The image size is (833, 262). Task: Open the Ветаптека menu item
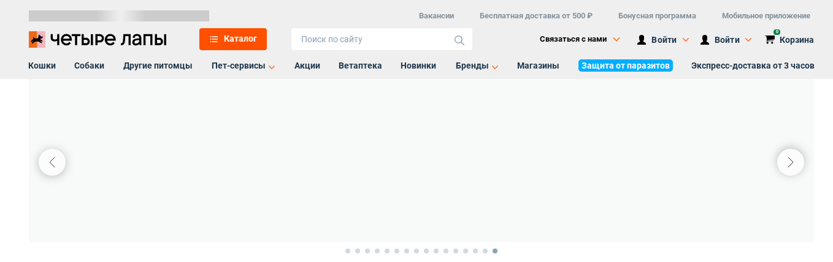tap(360, 65)
